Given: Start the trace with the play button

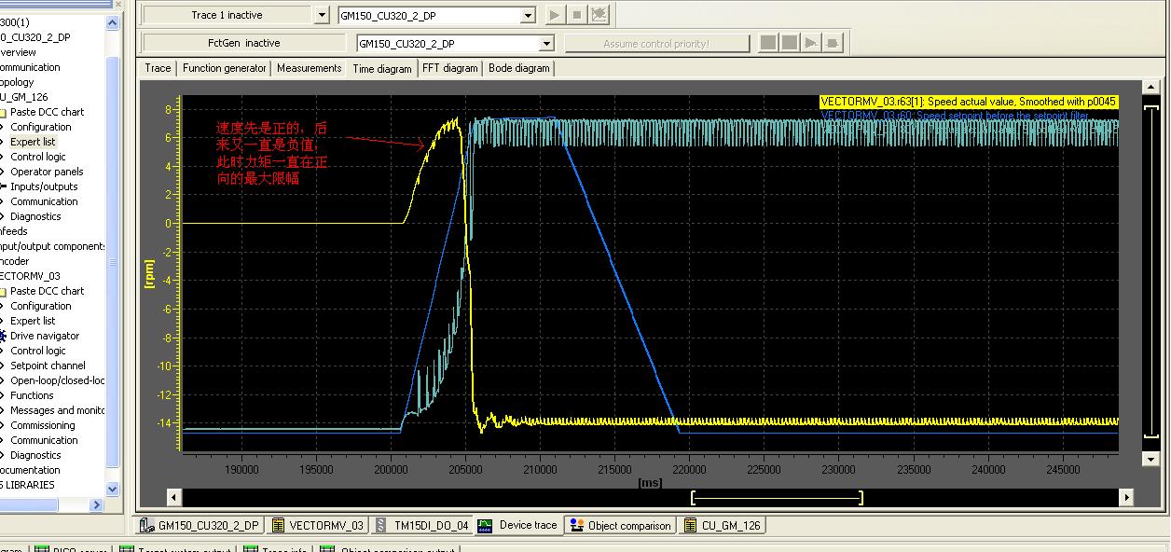Looking at the screenshot, I should pyautogui.click(x=555, y=15).
